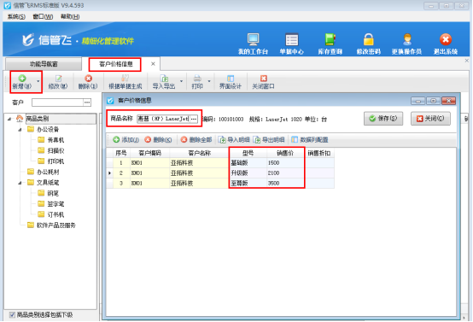Click the 删除全部 icon in detail toolbar
The width and height of the screenshot is (473, 322).
tap(184, 140)
